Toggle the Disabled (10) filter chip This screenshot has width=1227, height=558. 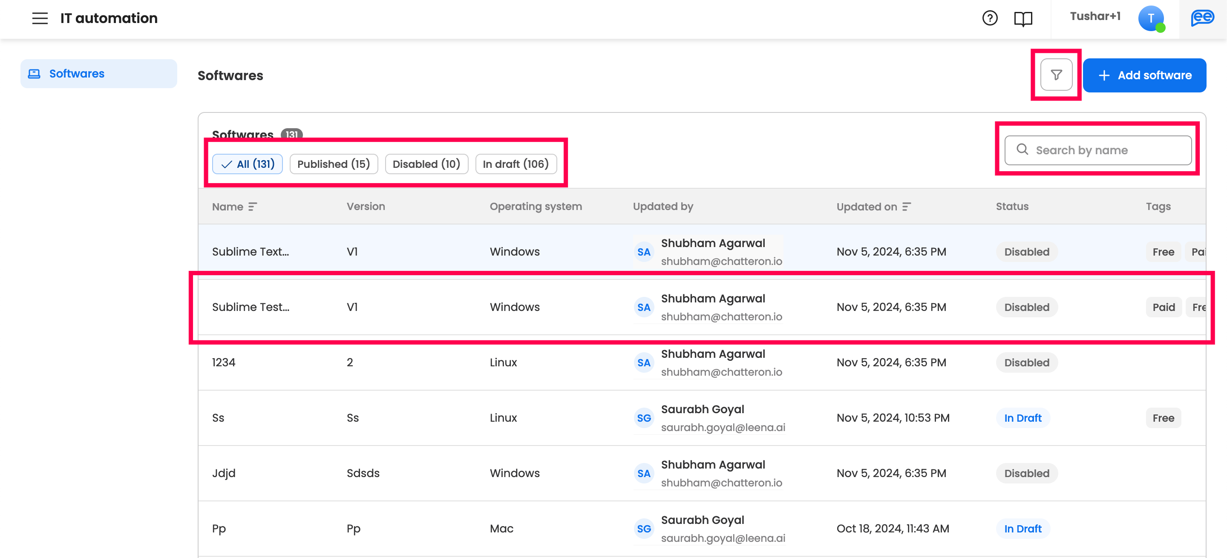click(426, 164)
